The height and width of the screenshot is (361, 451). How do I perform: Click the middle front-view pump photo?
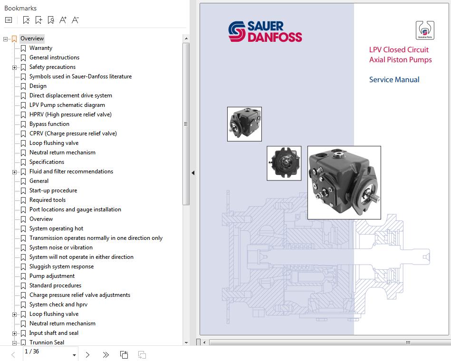click(284, 163)
